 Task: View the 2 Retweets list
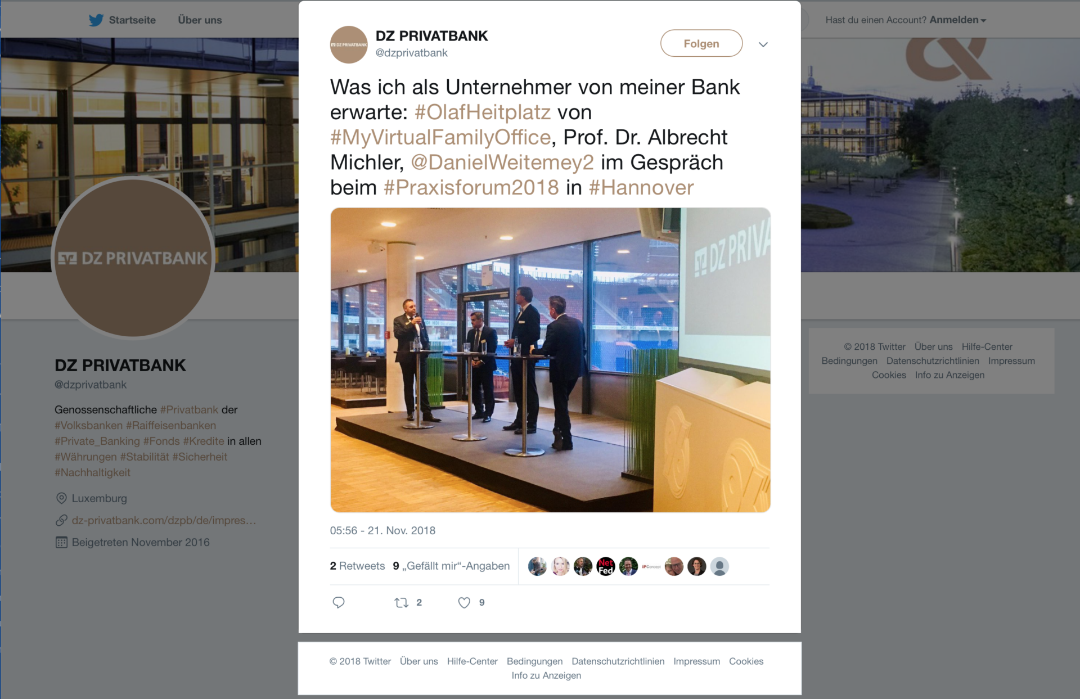point(357,566)
